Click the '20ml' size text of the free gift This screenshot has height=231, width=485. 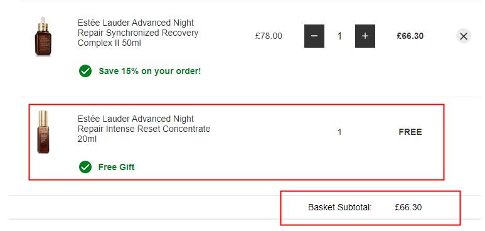coord(87,139)
